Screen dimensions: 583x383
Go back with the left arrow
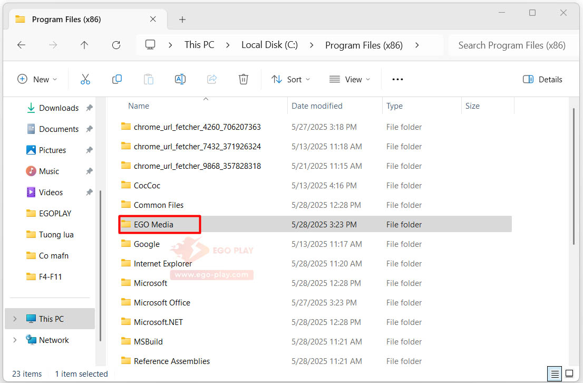22,45
